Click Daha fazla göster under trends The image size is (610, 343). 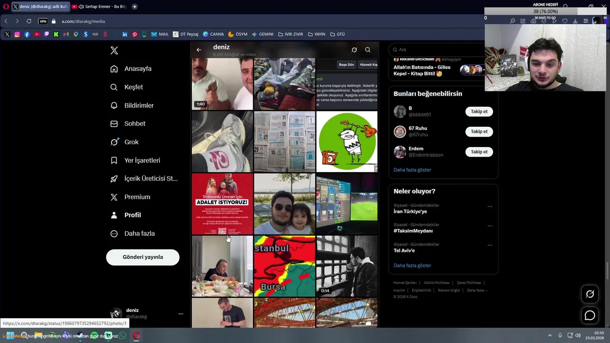412,266
